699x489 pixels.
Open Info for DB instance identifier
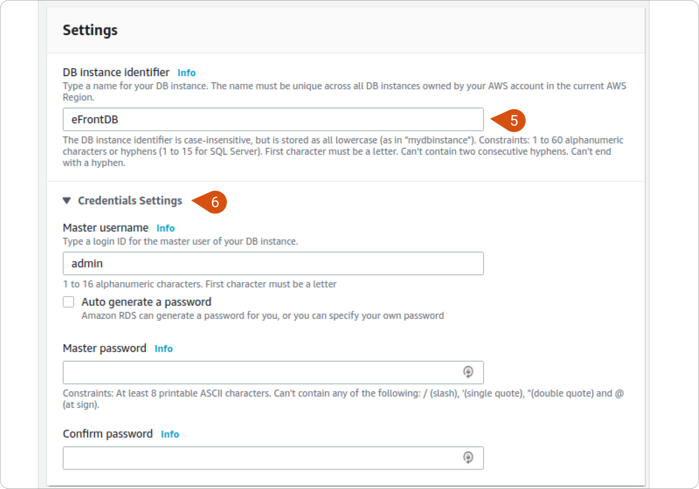[x=186, y=73]
